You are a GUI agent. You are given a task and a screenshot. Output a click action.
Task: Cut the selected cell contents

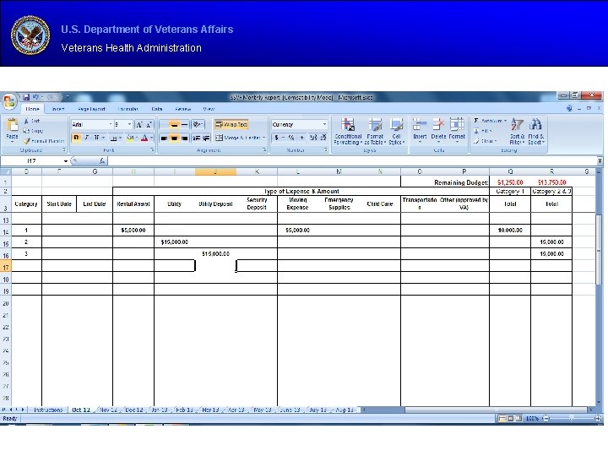tap(32, 121)
